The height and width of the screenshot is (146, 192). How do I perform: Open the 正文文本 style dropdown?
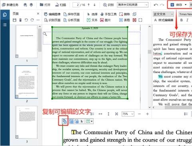(x=164, y=14)
